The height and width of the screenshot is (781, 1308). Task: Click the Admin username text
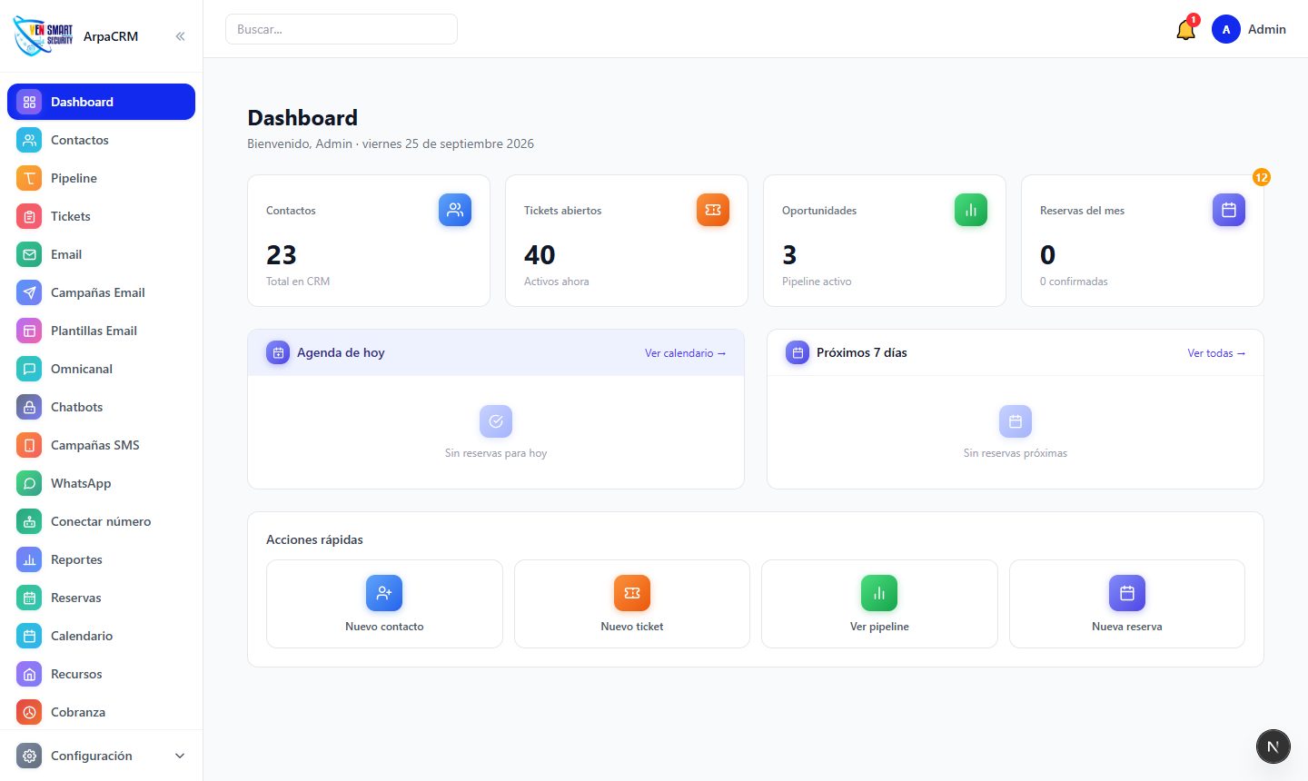(1267, 29)
